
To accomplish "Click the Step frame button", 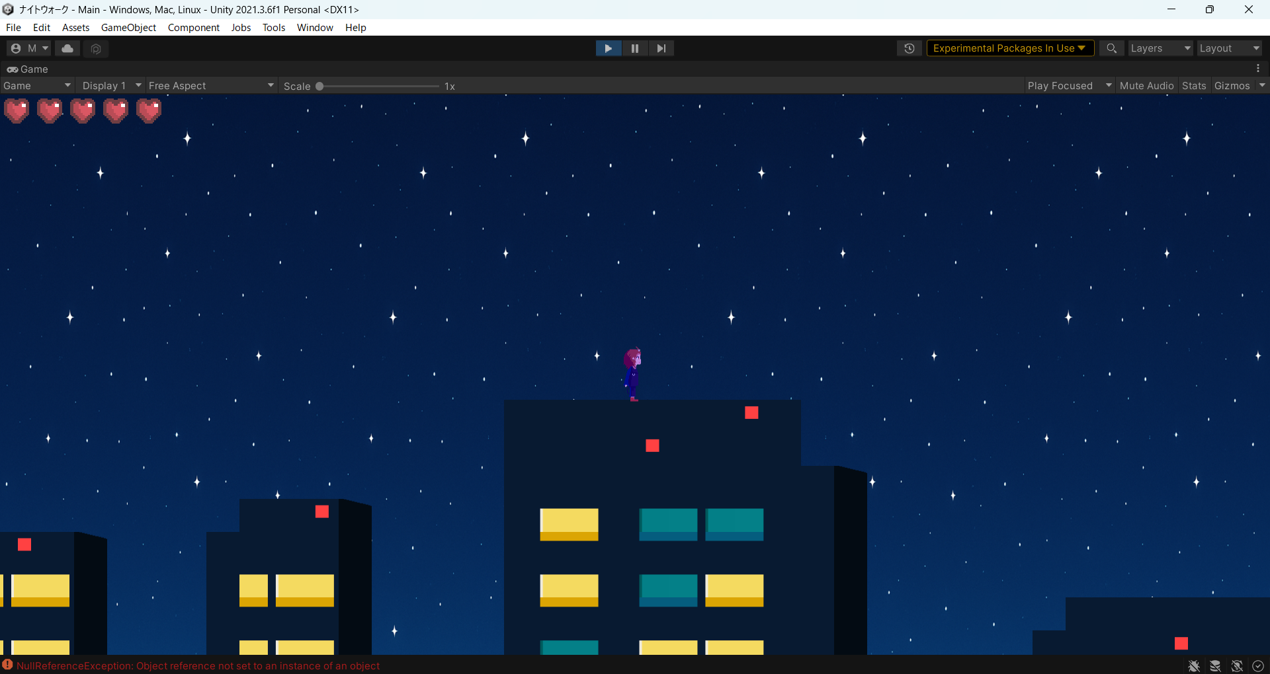I will point(661,48).
